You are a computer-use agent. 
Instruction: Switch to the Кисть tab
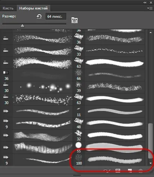click(8, 8)
